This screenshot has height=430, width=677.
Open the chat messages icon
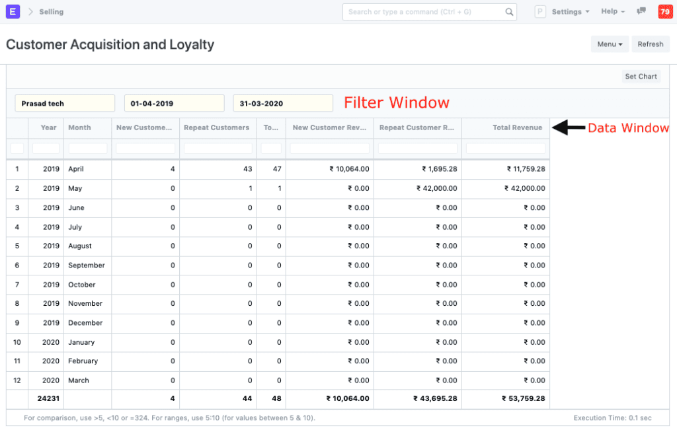641,11
